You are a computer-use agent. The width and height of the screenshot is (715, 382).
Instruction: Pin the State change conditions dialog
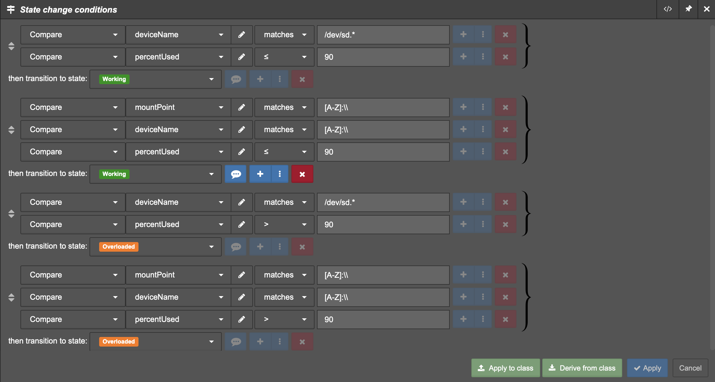coord(688,9)
